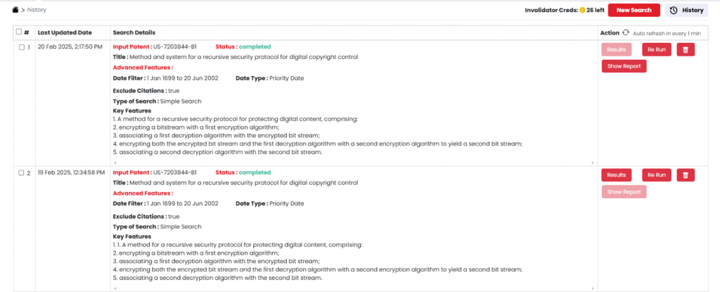
Task: Go to the home icon in the breadcrumb
Action: (15, 10)
